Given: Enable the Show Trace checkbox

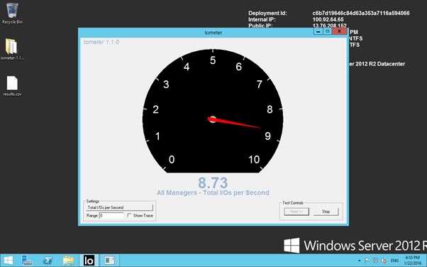Looking at the screenshot, I should pos(129,215).
